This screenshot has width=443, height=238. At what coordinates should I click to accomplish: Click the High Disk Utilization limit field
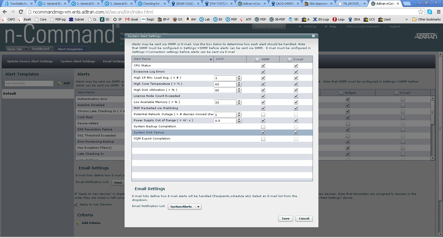tap(225, 90)
